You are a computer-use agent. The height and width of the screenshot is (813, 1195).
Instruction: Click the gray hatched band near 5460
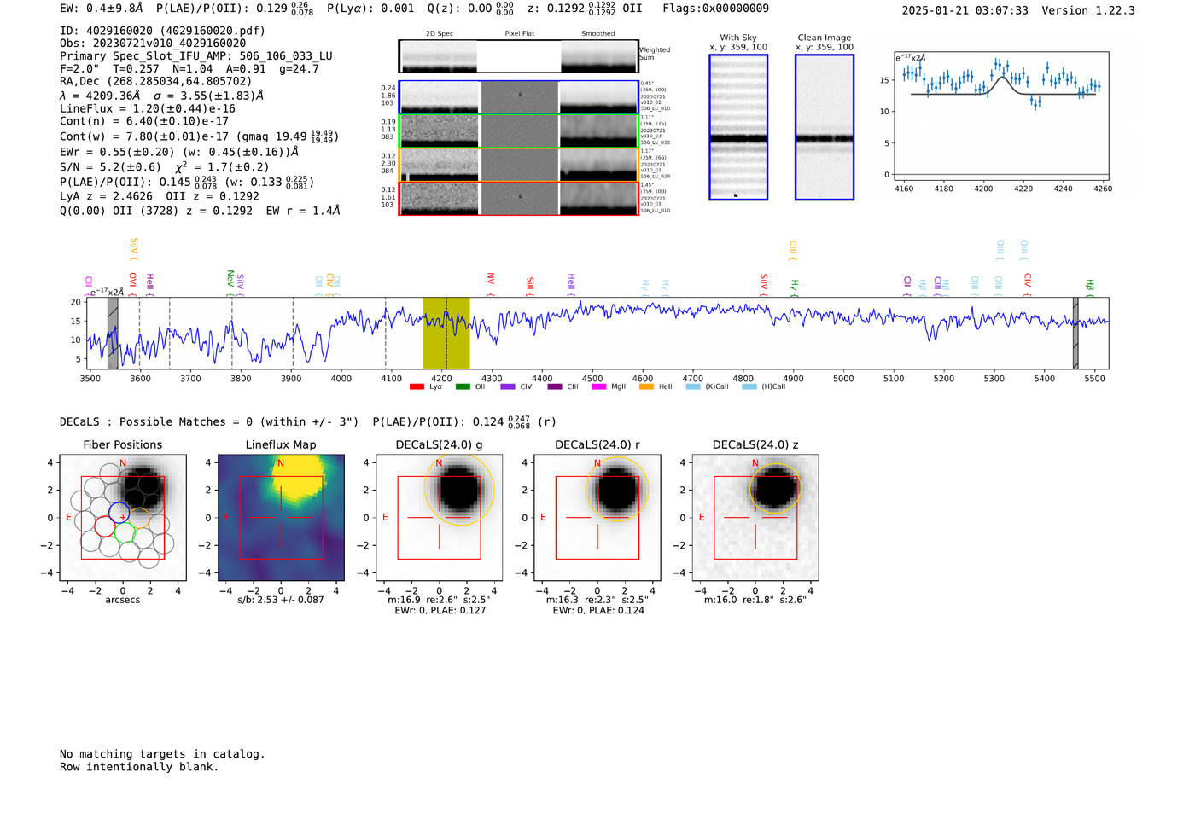[1075, 334]
